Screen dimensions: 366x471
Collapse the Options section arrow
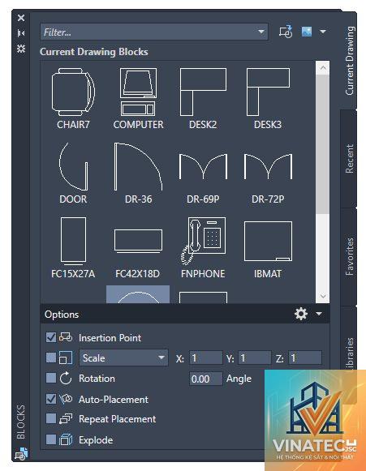coord(319,314)
